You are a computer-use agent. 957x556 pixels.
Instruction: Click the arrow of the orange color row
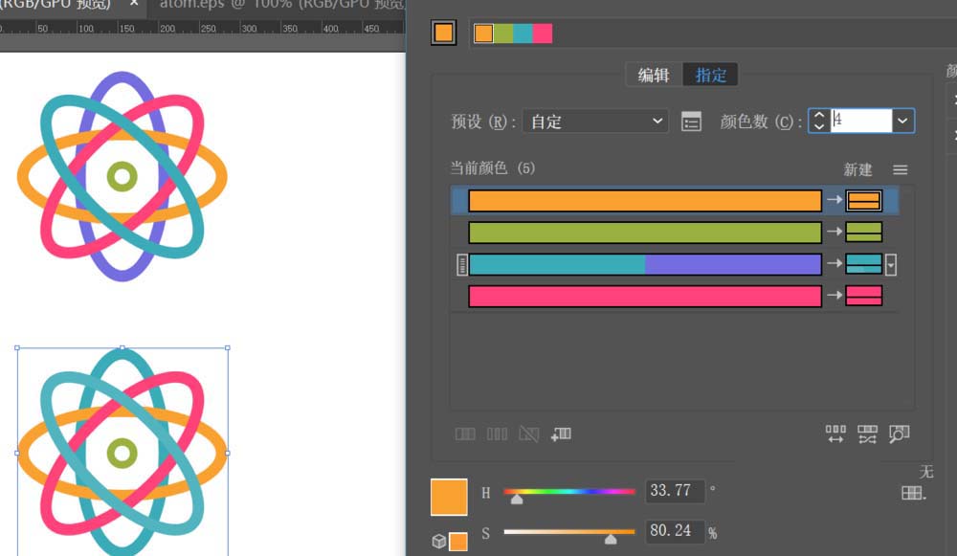coord(834,200)
